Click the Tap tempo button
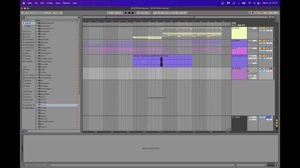300x168 pixels. [x=30, y=13]
